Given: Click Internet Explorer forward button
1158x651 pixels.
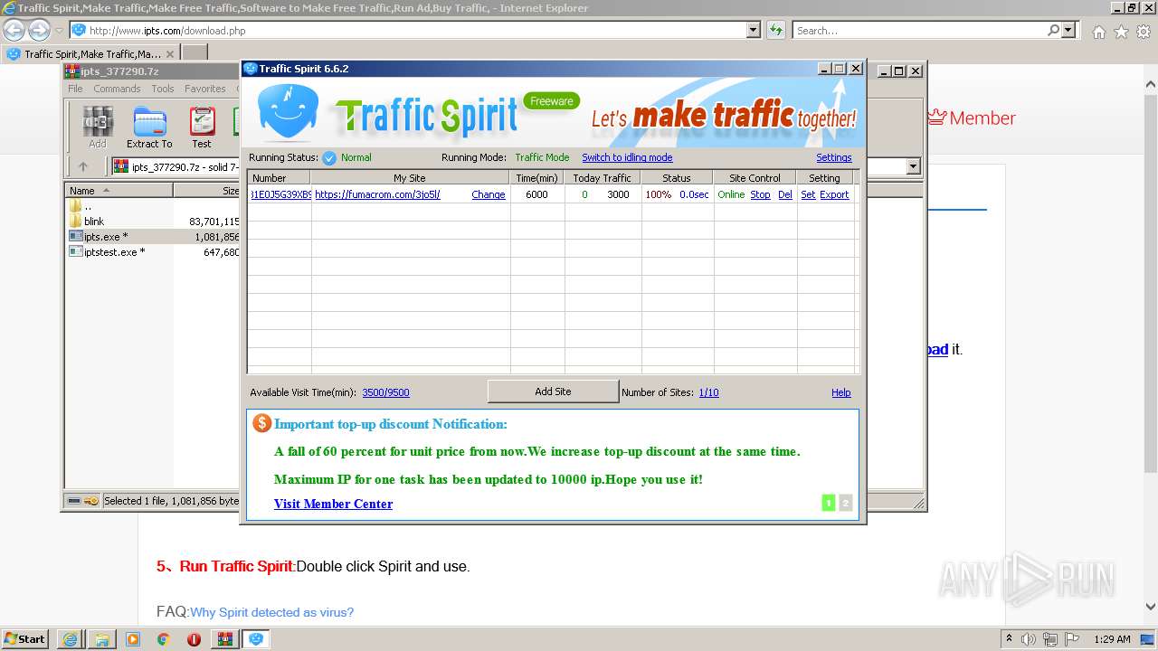Looking at the screenshot, I should point(39,30).
